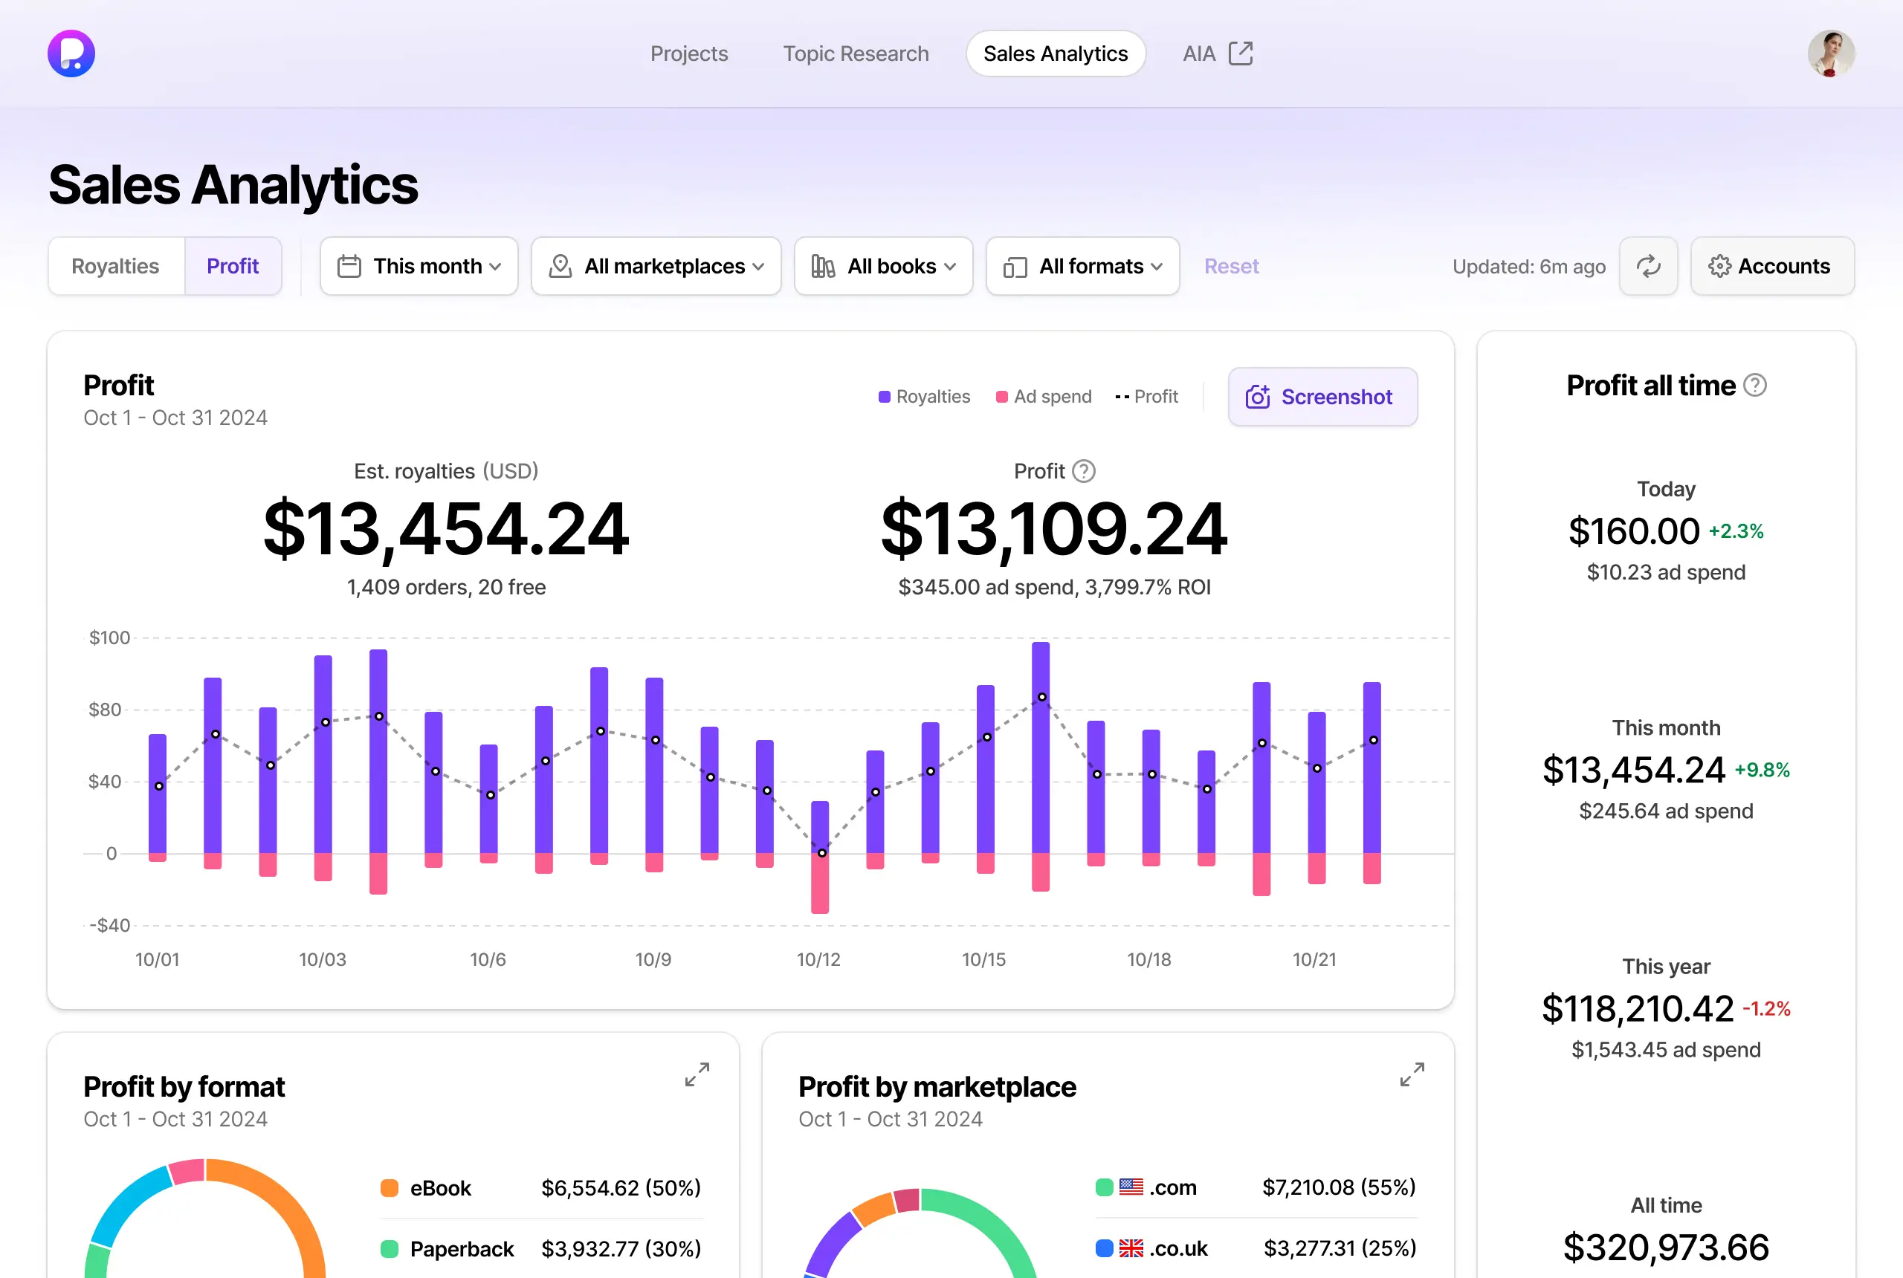Click the calendar icon in This month filter
The width and height of the screenshot is (1903, 1278).
[x=349, y=267]
